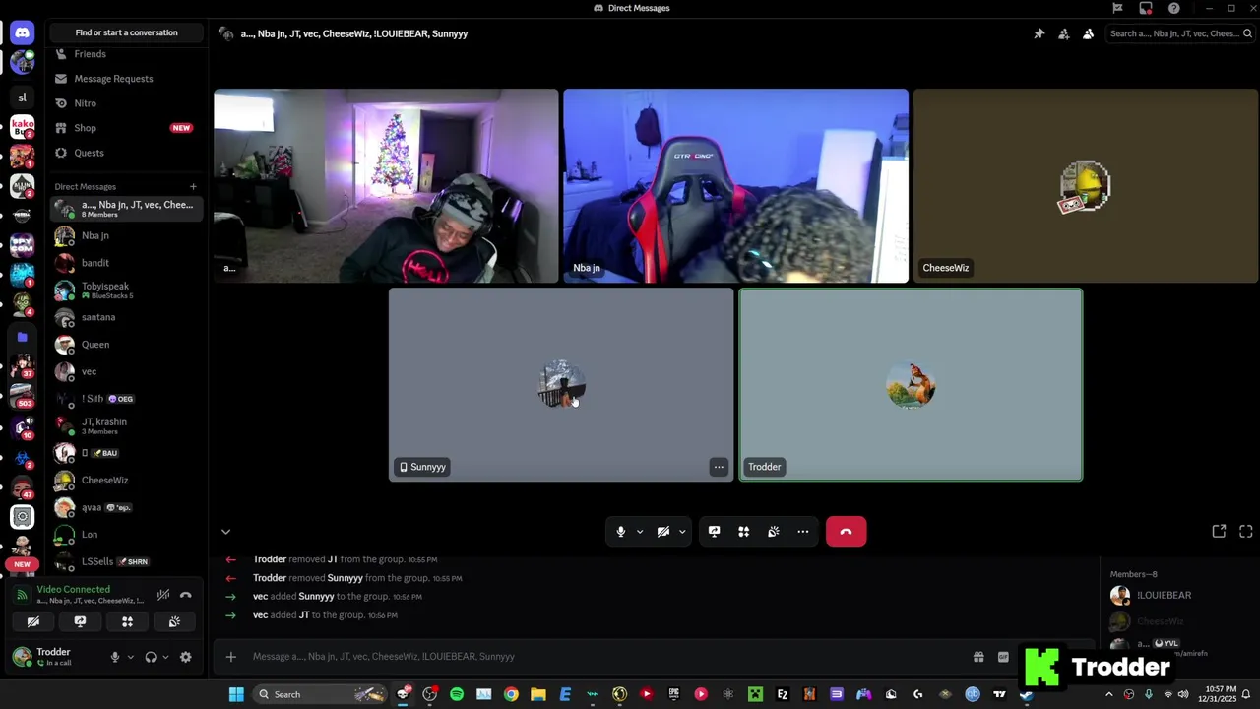1260x709 pixels.
Task: Open DM with Tobyispeak
Action: click(127, 290)
